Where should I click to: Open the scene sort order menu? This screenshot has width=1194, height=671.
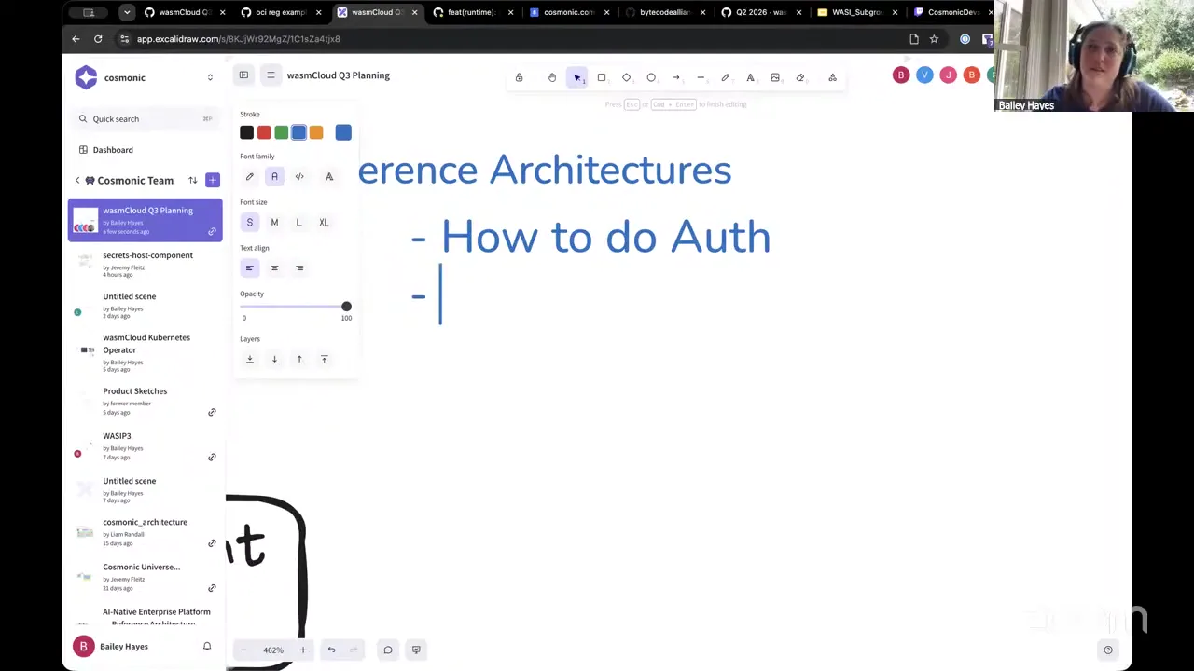(x=192, y=180)
